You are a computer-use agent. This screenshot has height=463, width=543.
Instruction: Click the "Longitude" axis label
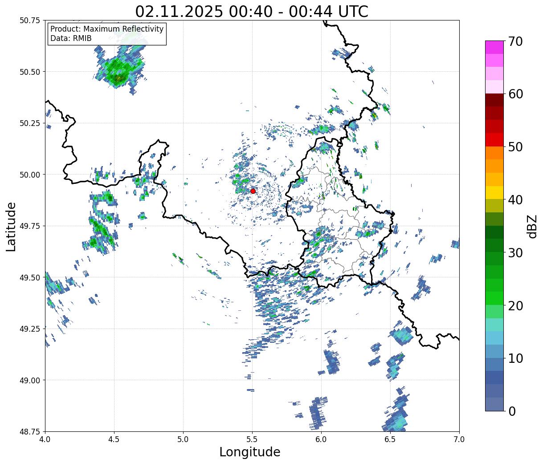pyautogui.click(x=250, y=452)
